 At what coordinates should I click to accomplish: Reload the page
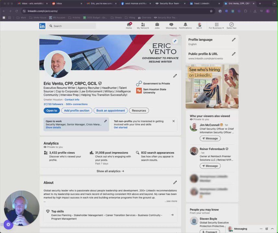(x=17, y=11)
